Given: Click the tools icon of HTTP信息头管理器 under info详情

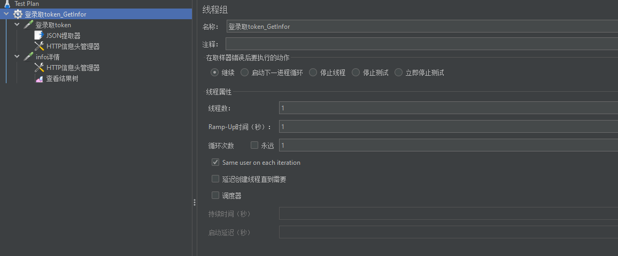Looking at the screenshot, I should [x=39, y=68].
